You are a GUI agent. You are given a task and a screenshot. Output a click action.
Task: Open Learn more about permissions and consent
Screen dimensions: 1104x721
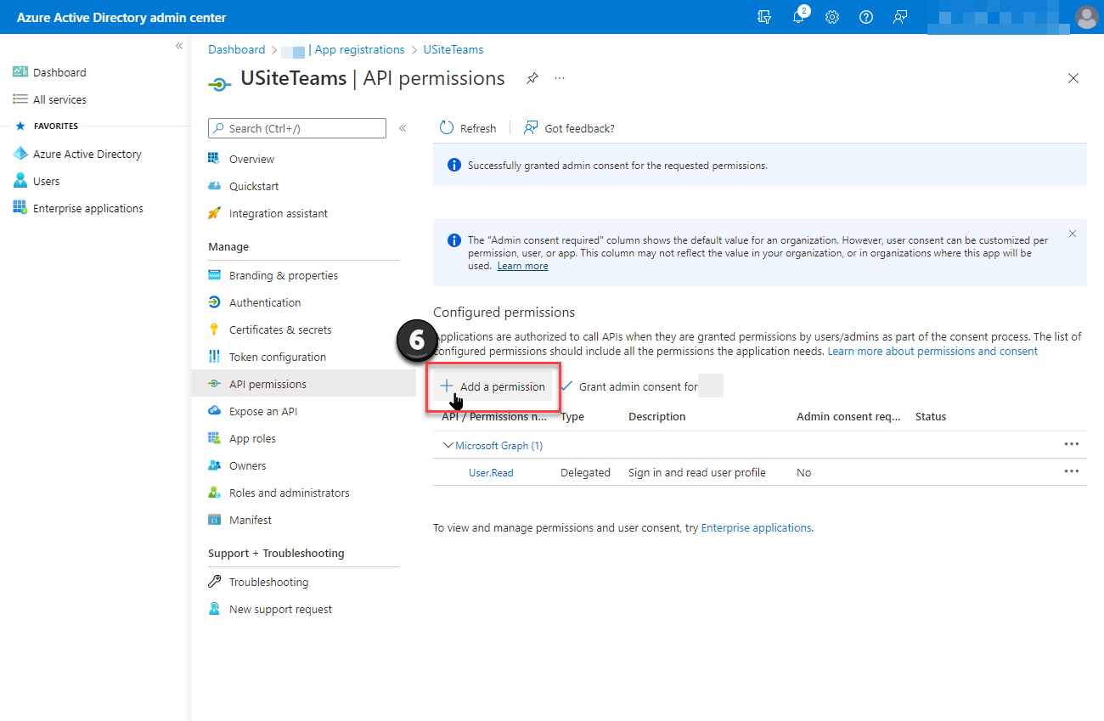point(932,351)
